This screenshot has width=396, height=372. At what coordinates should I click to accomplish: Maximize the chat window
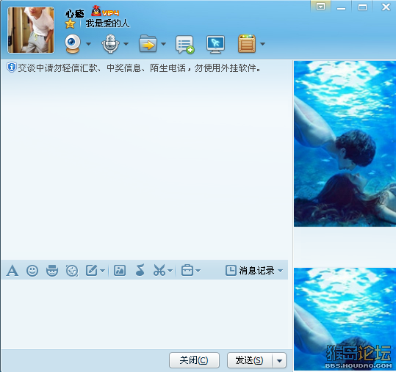(362, 7)
